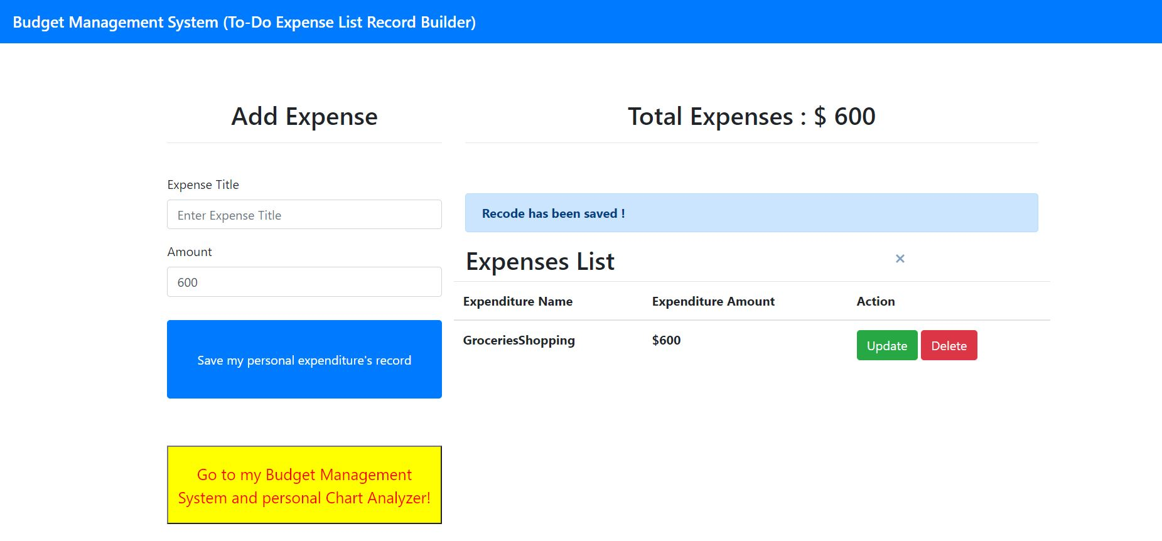Click the Expenses List heading
Image resolution: width=1162 pixels, height=541 pixels.
pyautogui.click(x=540, y=262)
